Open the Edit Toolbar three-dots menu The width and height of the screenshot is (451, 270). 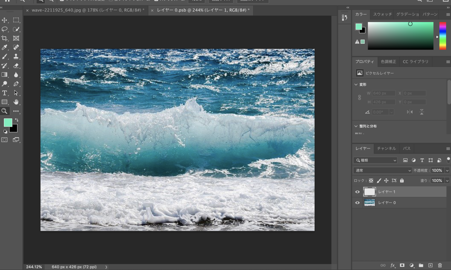coord(16,111)
